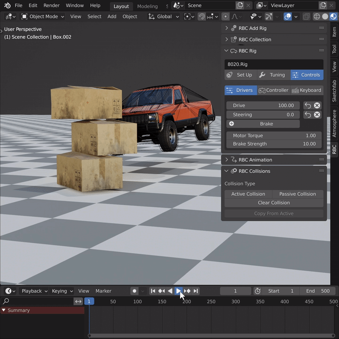Open object visibility eye dropdown
The height and width of the screenshot is (339, 339).
tap(256, 17)
